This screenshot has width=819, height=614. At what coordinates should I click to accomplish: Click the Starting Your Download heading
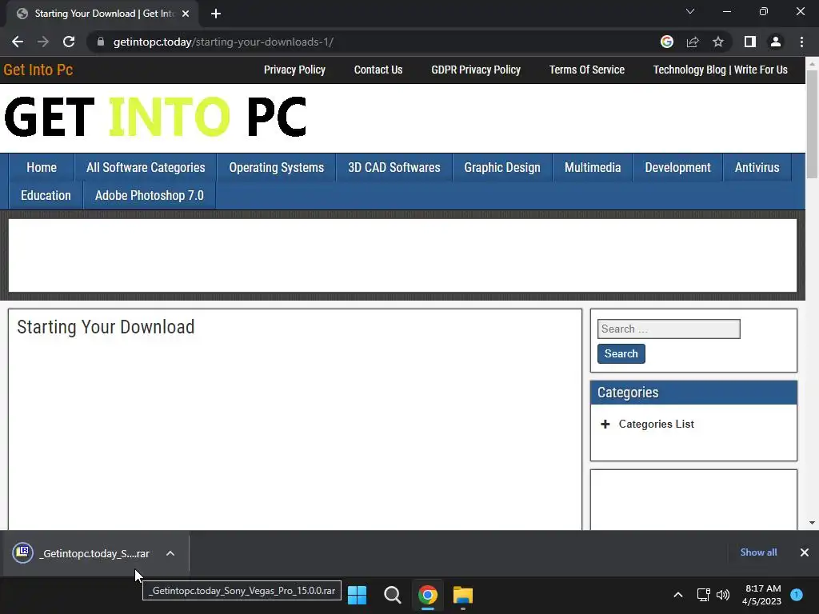(x=106, y=327)
